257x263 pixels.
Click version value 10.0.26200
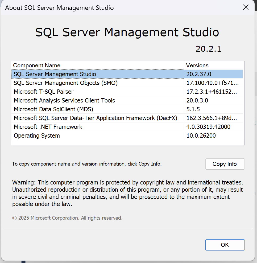click(201, 135)
